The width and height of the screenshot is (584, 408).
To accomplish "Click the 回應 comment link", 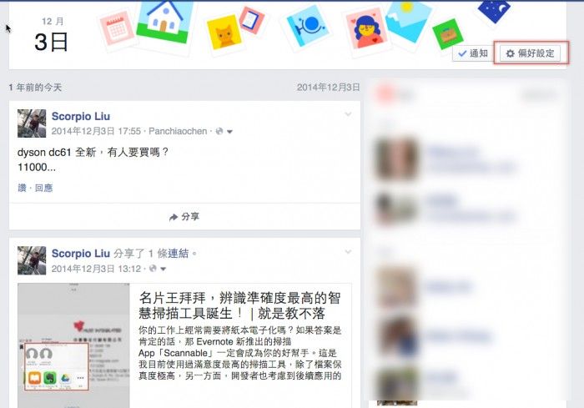I will point(43,188).
